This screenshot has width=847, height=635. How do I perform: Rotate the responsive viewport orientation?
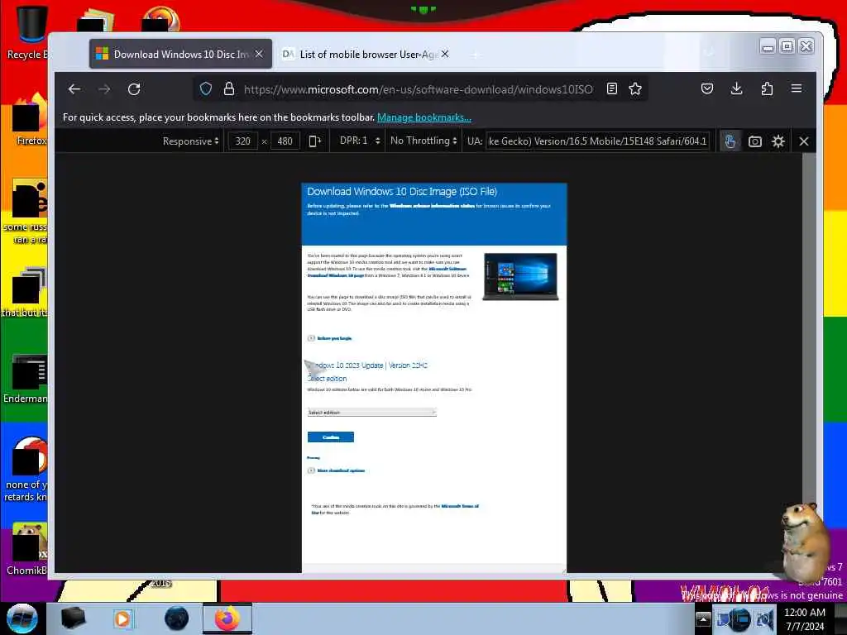(x=314, y=141)
